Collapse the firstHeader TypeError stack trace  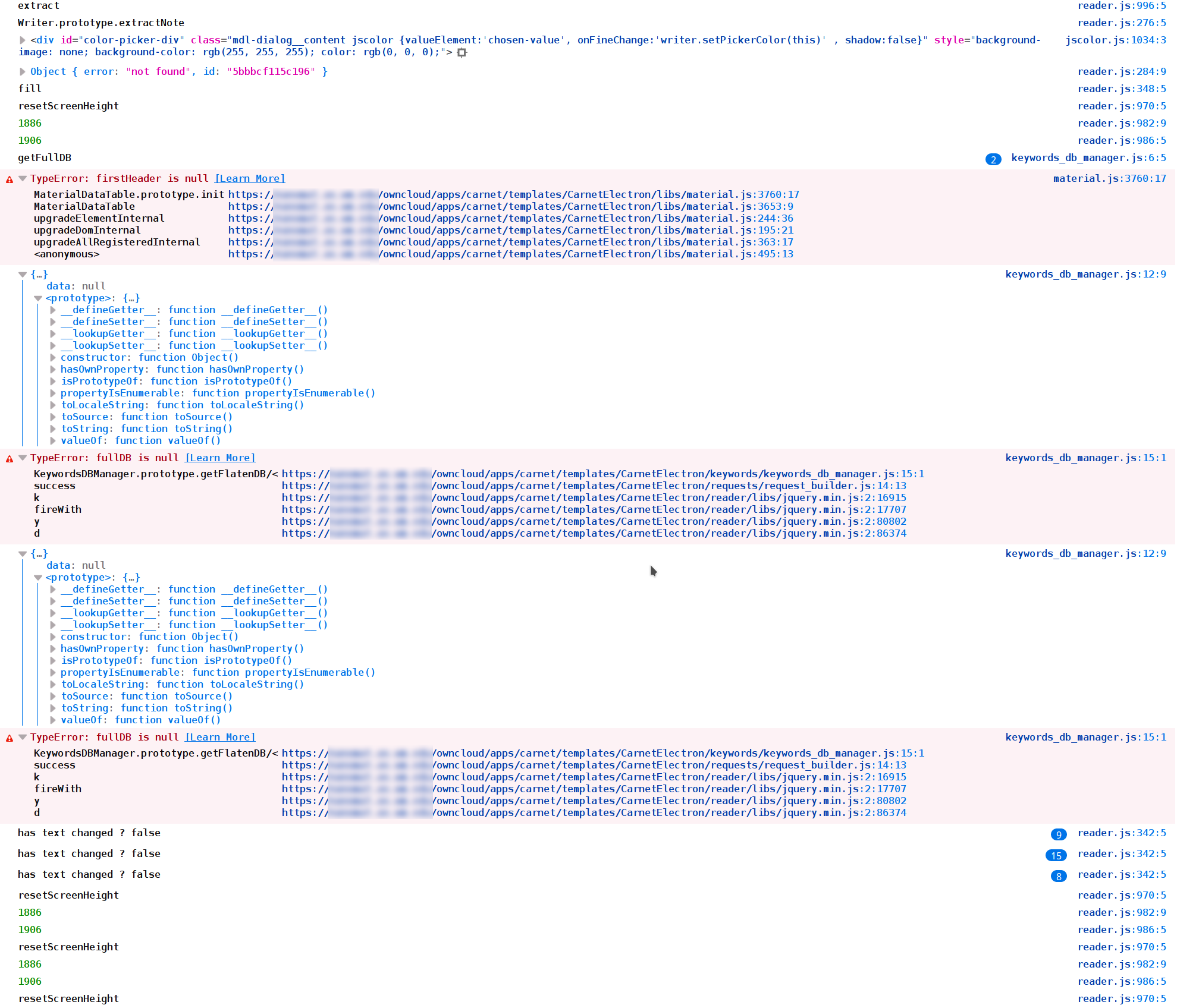coord(22,178)
